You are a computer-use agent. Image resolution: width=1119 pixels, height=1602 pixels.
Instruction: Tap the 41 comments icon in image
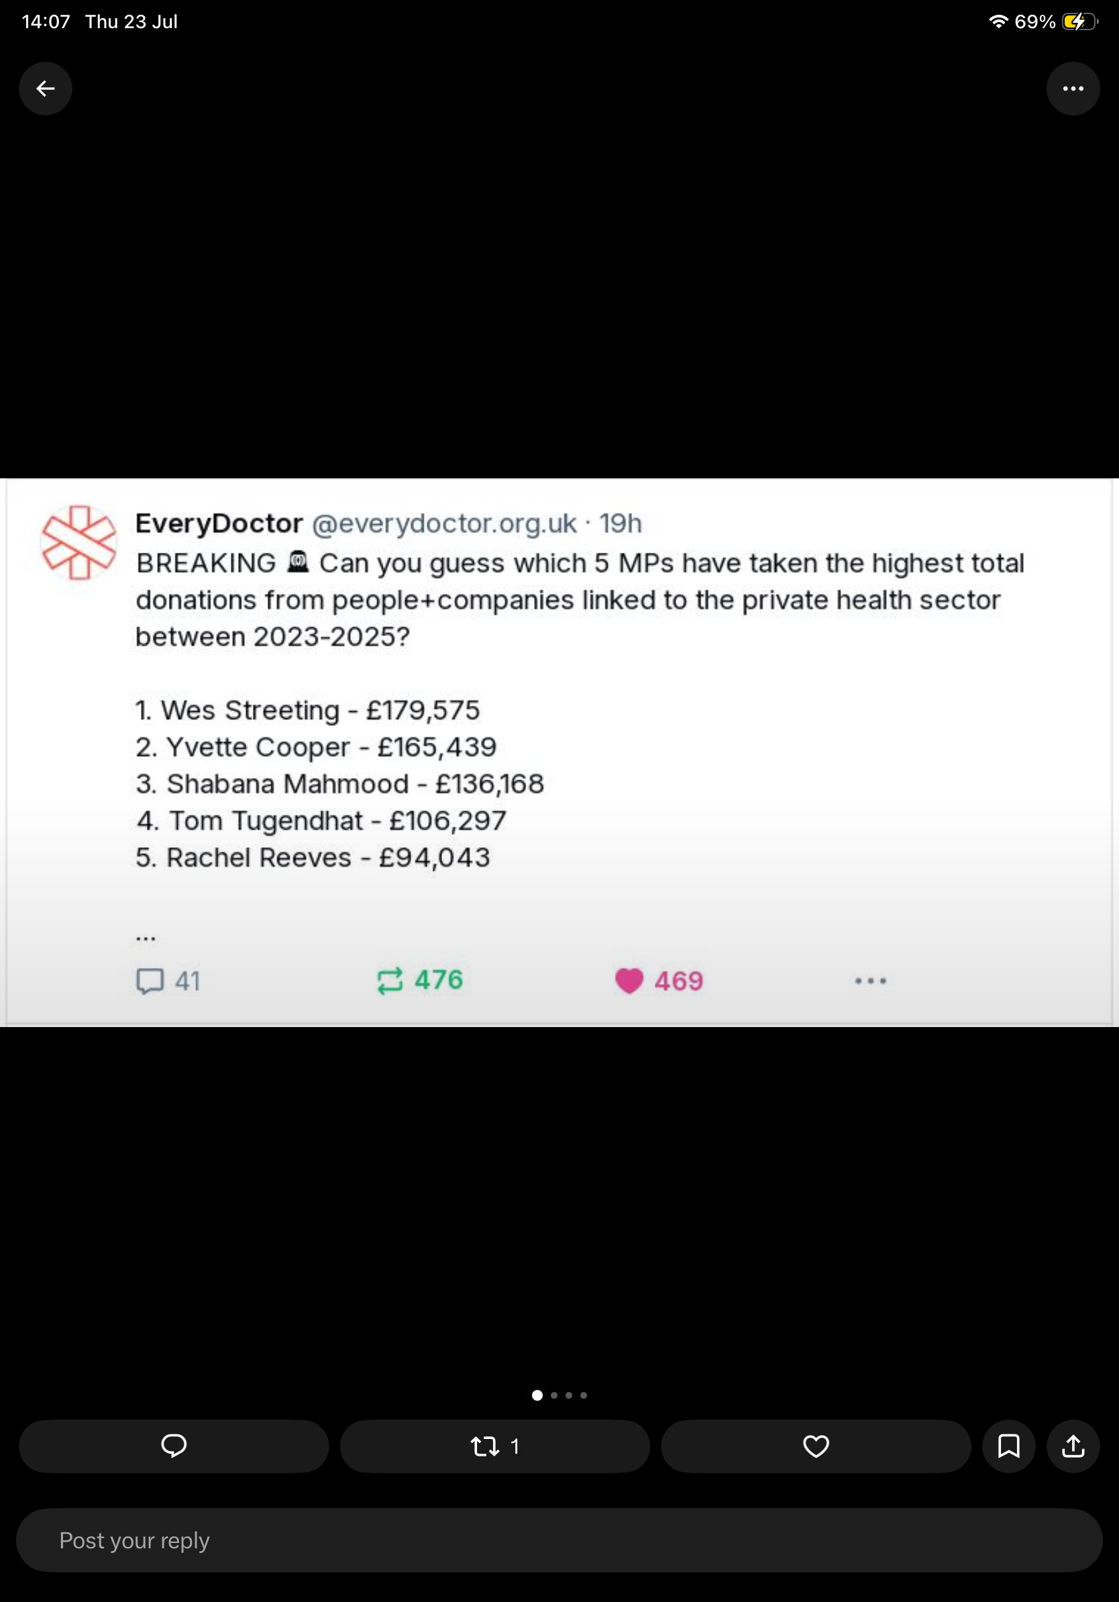pos(150,980)
